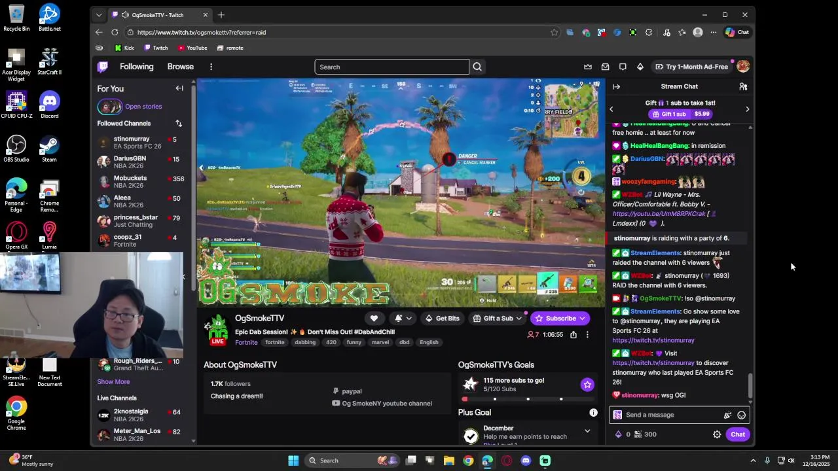Open the remote bookmark
Viewport: 838px width, 471px height.
(x=230, y=48)
